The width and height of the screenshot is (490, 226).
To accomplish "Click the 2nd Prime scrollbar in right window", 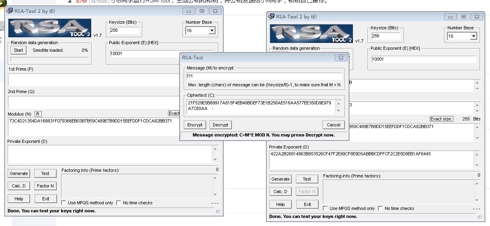I will [x=477, y=108].
